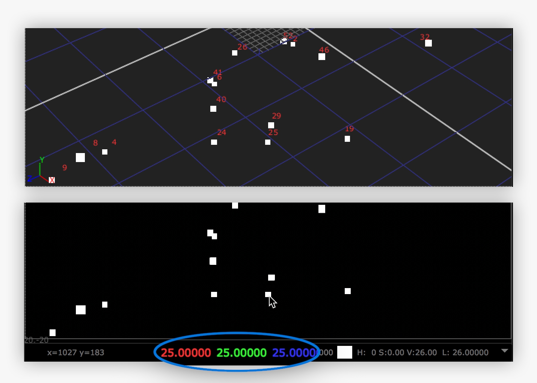
Task: Select point marker 46 near the grid mesh
Action: pyautogui.click(x=322, y=57)
